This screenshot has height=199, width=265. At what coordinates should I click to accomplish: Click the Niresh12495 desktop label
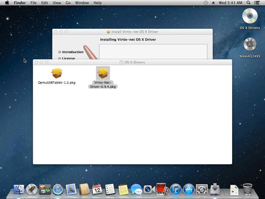point(250,56)
